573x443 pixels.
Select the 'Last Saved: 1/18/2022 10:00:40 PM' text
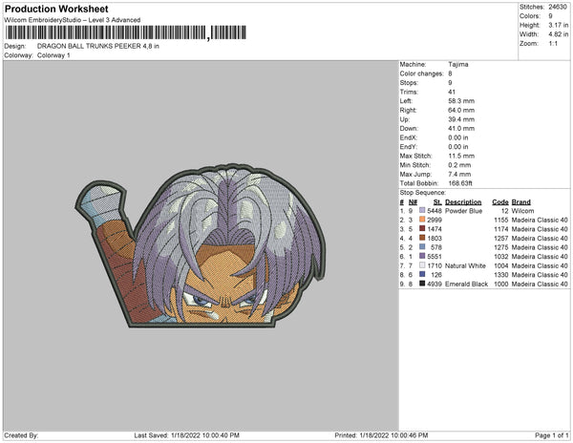187,435
